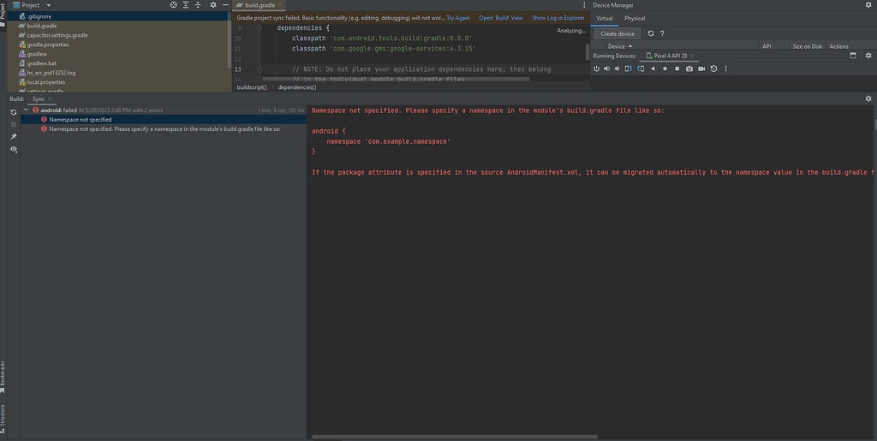Open Project panel gear options
Image resolution: width=877 pixels, height=441 pixels.
(x=213, y=5)
